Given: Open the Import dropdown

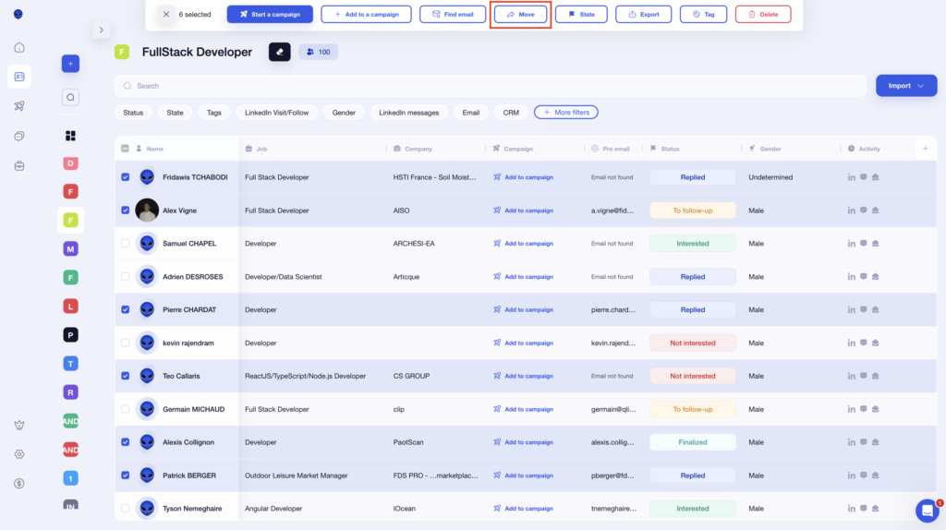Looking at the screenshot, I should tap(905, 86).
